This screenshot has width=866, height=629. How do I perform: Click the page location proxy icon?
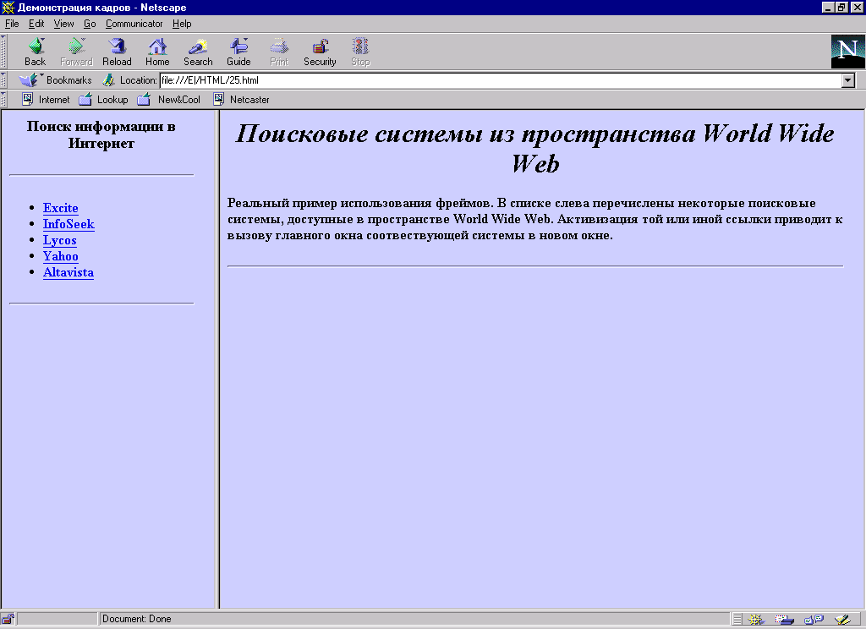pyautogui.click(x=108, y=80)
